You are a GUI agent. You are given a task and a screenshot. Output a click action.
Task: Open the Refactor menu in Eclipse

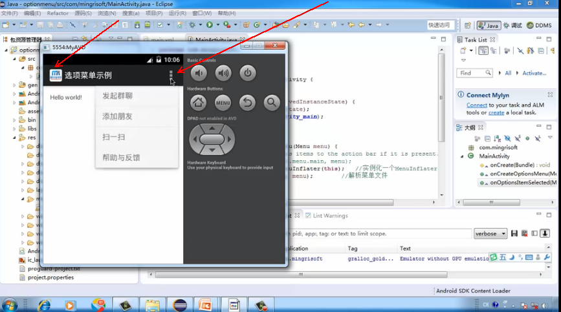coord(58,13)
